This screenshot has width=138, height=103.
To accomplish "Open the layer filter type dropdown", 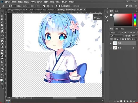I will click(115, 32).
